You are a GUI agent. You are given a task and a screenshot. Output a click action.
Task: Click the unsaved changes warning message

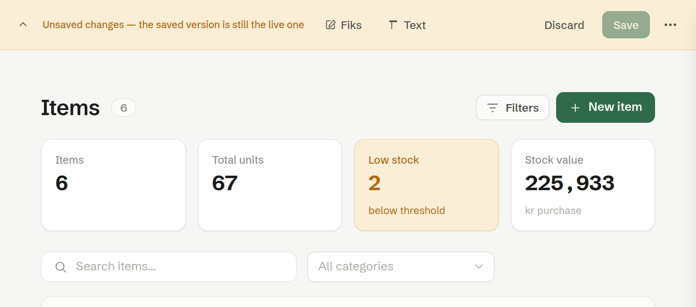tap(173, 25)
